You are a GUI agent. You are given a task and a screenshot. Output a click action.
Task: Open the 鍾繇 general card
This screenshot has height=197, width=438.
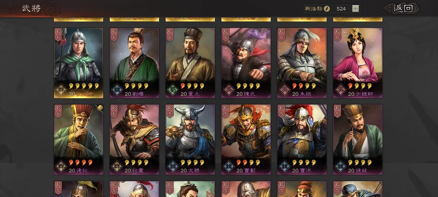(x=358, y=140)
